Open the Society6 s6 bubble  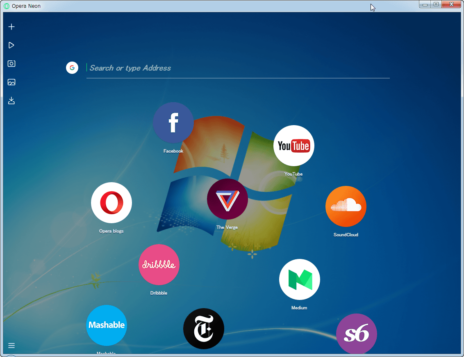click(x=357, y=334)
